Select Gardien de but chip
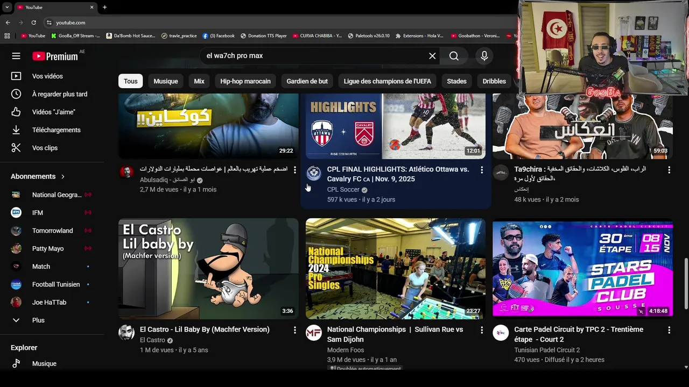The width and height of the screenshot is (689, 387). [307, 81]
